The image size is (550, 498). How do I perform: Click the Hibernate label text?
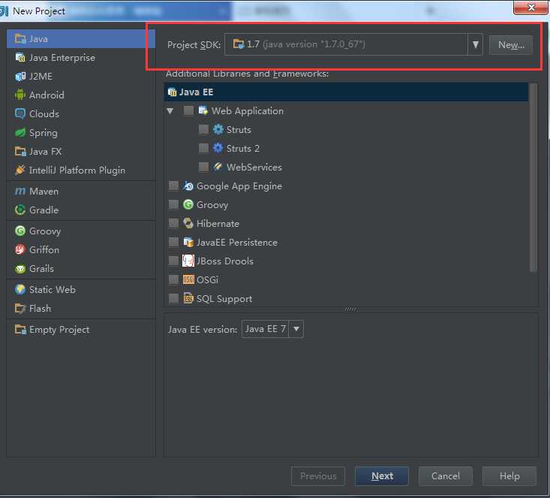coord(218,223)
